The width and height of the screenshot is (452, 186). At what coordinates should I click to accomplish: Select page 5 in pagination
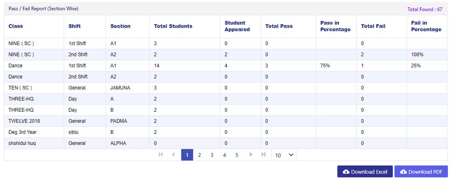click(x=237, y=155)
